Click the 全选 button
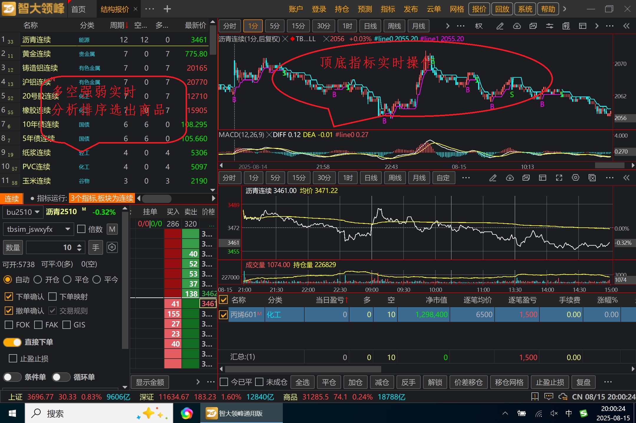This screenshot has height=423, width=636. (303, 382)
